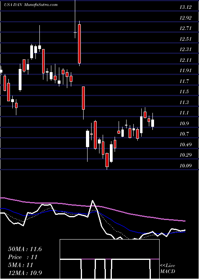Click the white MACD peak in lower panel
Screen dimensions: 199x279
coord(93,201)
